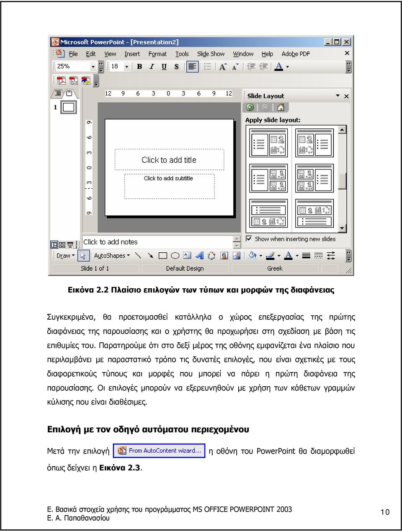
Task: Click the Align Left icon
Action: 192,67
